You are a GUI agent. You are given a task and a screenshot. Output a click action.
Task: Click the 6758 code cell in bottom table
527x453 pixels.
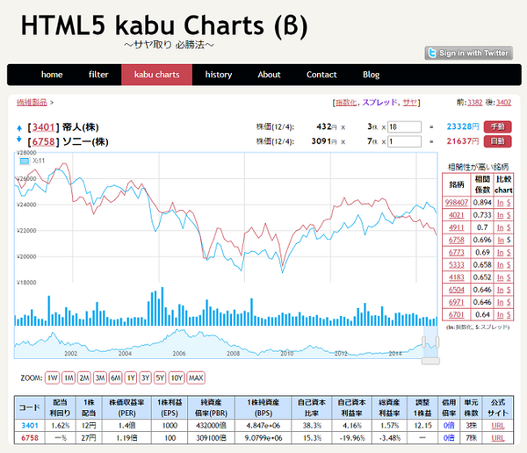30,438
